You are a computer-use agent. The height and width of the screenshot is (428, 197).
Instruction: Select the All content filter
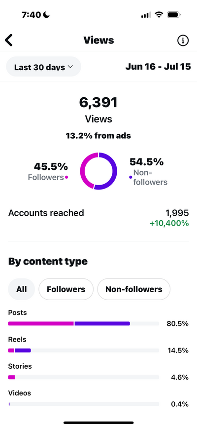[x=22, y=289]
